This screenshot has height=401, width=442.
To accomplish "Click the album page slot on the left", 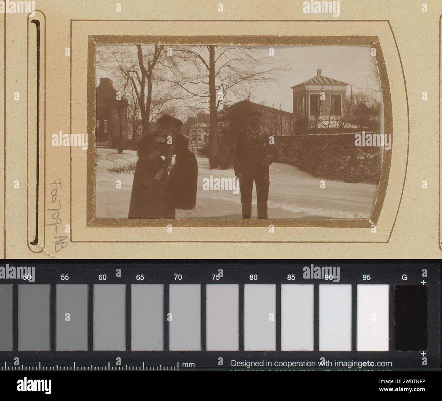I will [36, 132].
